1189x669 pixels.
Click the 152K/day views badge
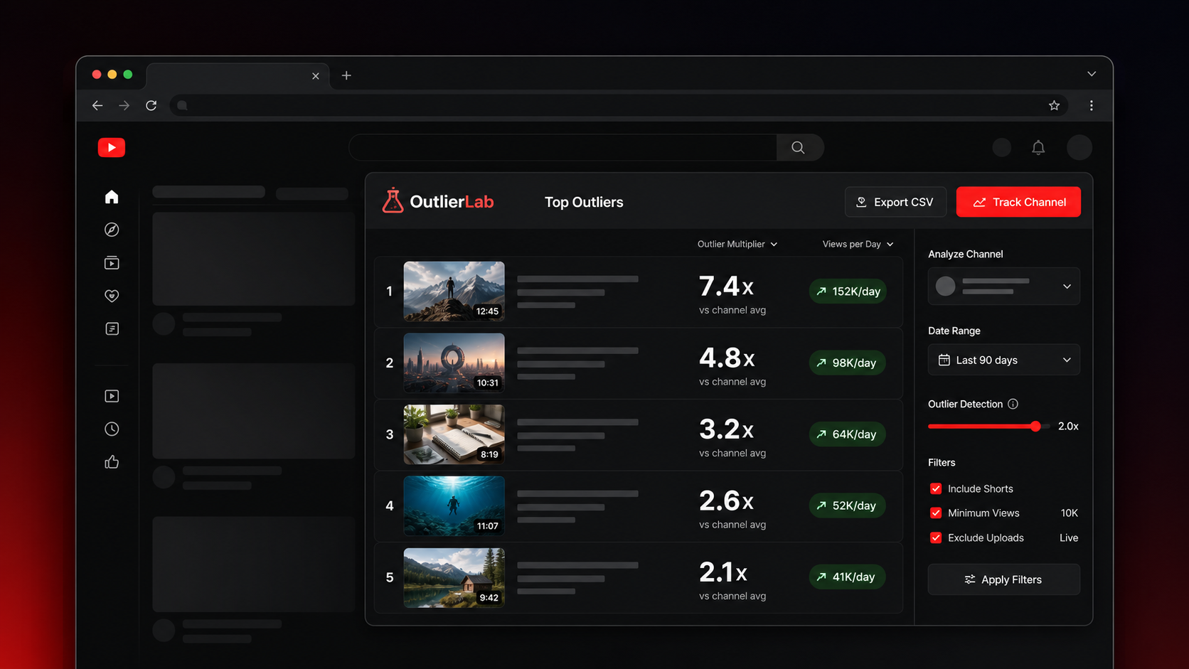tap(848, 291)
